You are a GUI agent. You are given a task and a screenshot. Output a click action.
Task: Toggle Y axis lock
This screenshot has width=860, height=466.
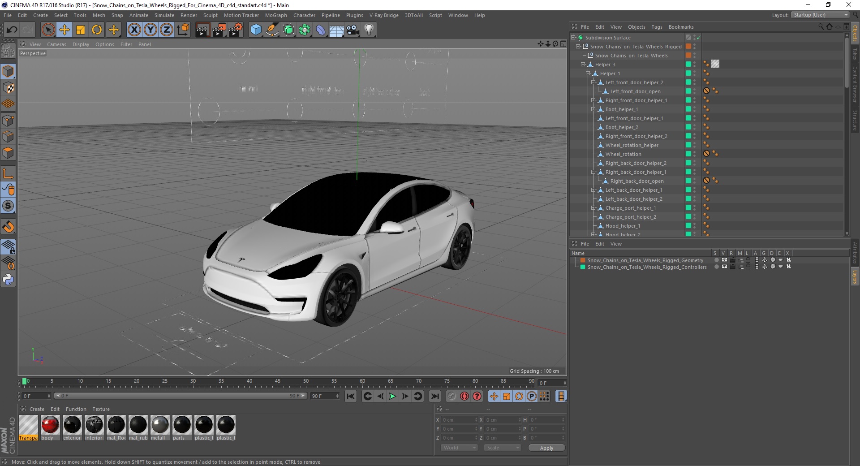tap(150, 30)
